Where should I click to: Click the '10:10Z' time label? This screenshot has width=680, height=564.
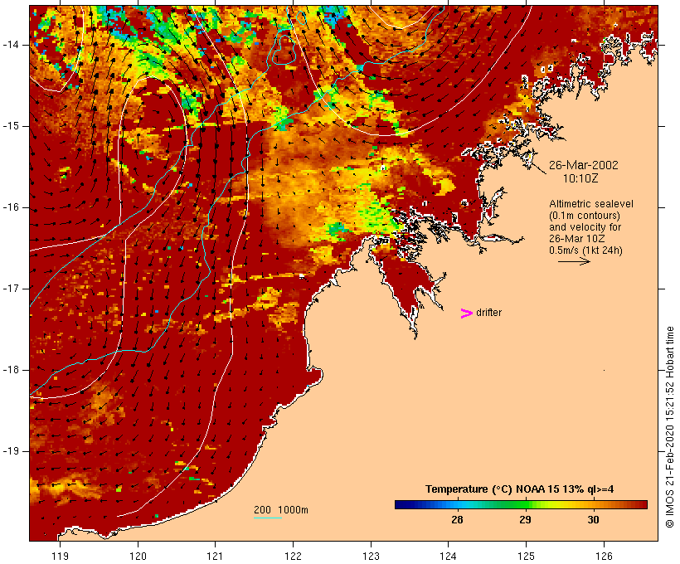580,178
